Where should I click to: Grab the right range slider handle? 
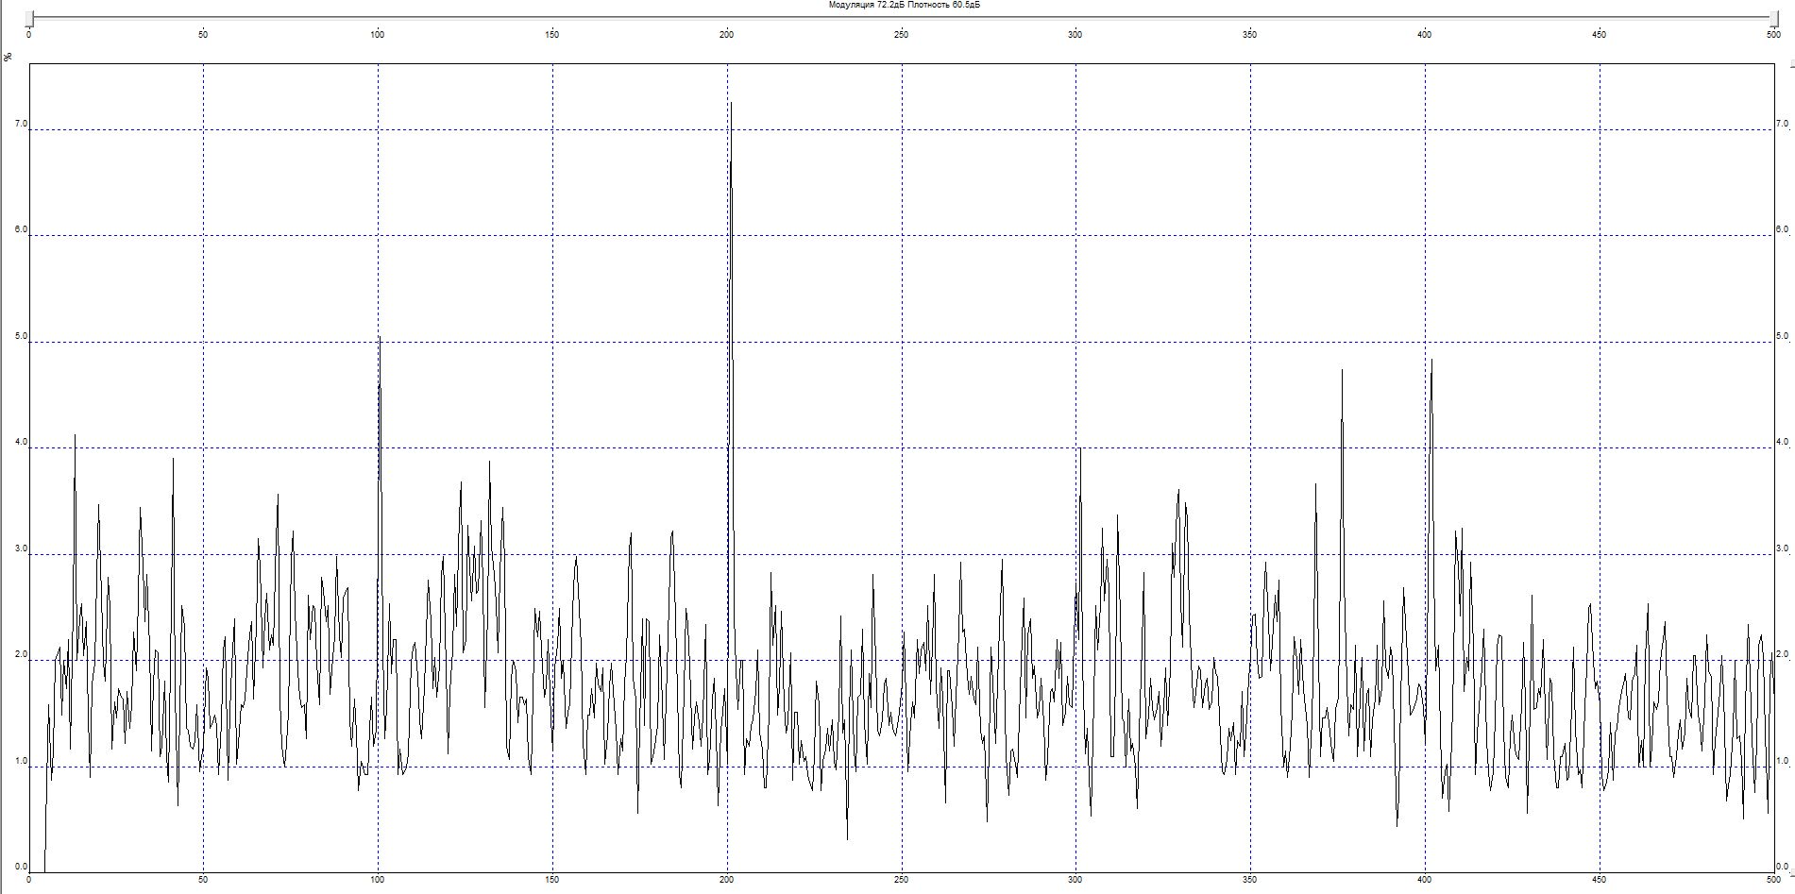1772,19
